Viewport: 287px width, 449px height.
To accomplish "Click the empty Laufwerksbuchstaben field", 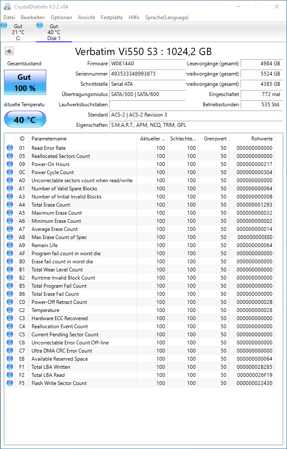I will (x=148, y=105).
